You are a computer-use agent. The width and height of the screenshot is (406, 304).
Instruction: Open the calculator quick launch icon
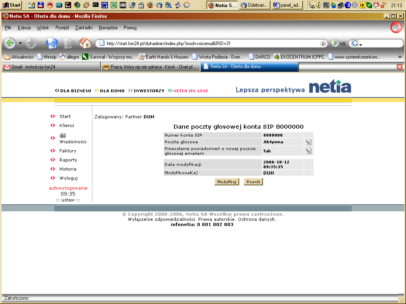click(59, 5)
